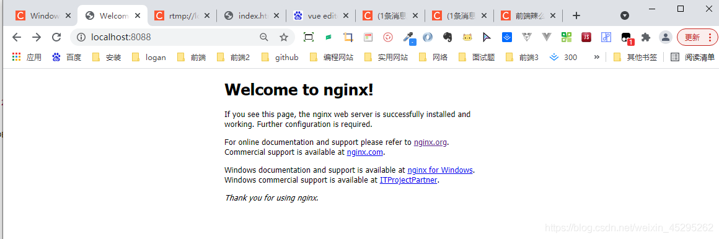The image size is (719, 239).
Task: Open the small green tag extension
Action: [329, 38]
